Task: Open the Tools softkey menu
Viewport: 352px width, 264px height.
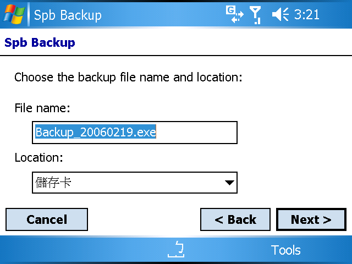Action: click(285, 250)
